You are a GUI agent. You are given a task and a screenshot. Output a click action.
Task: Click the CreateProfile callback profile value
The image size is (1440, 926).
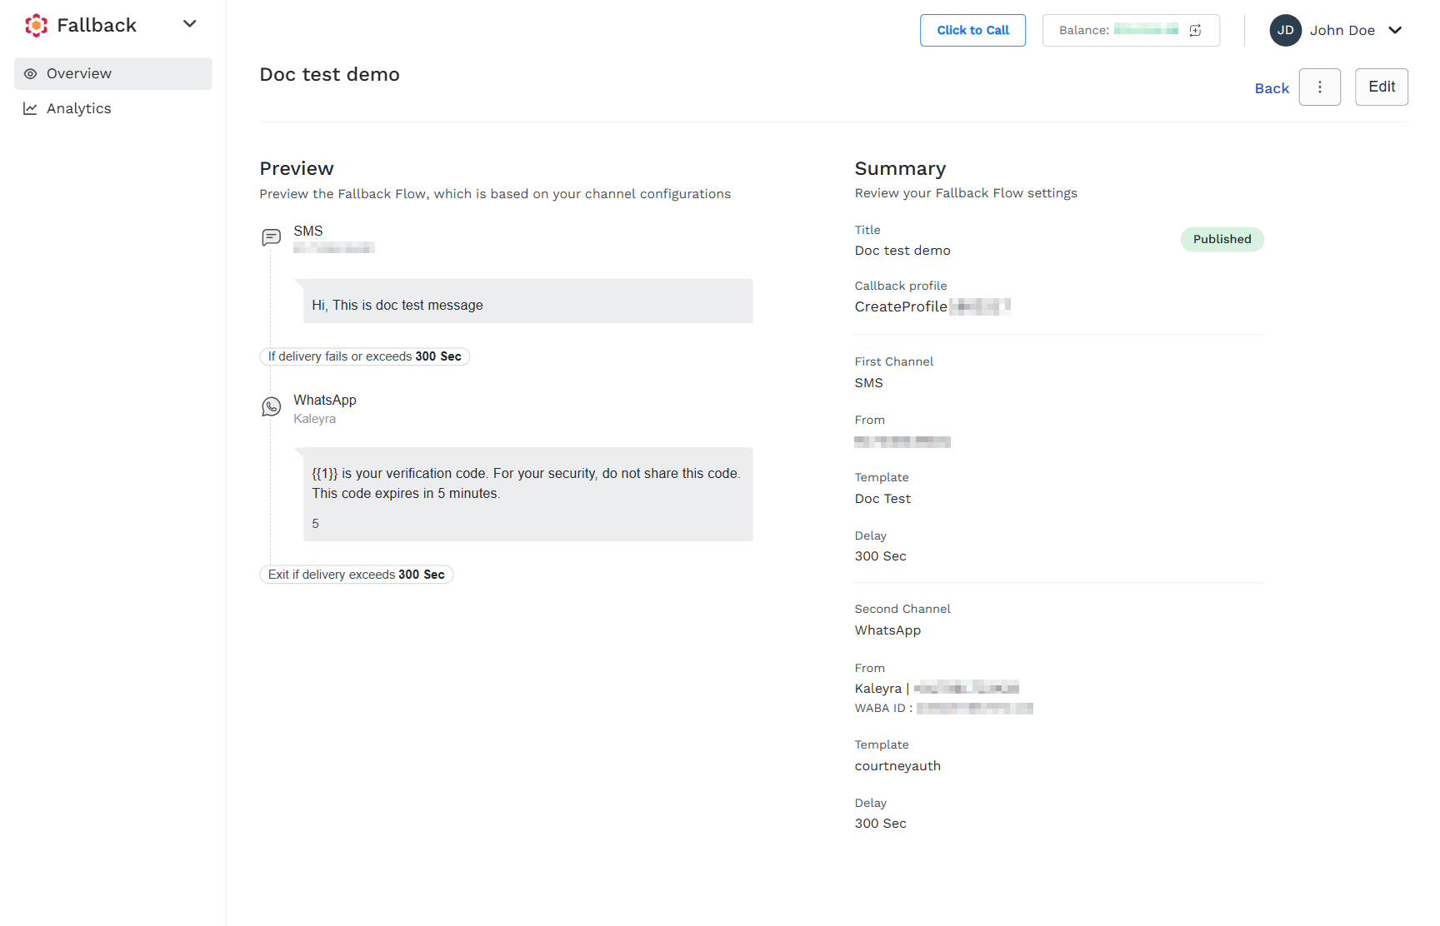(932, 306)
